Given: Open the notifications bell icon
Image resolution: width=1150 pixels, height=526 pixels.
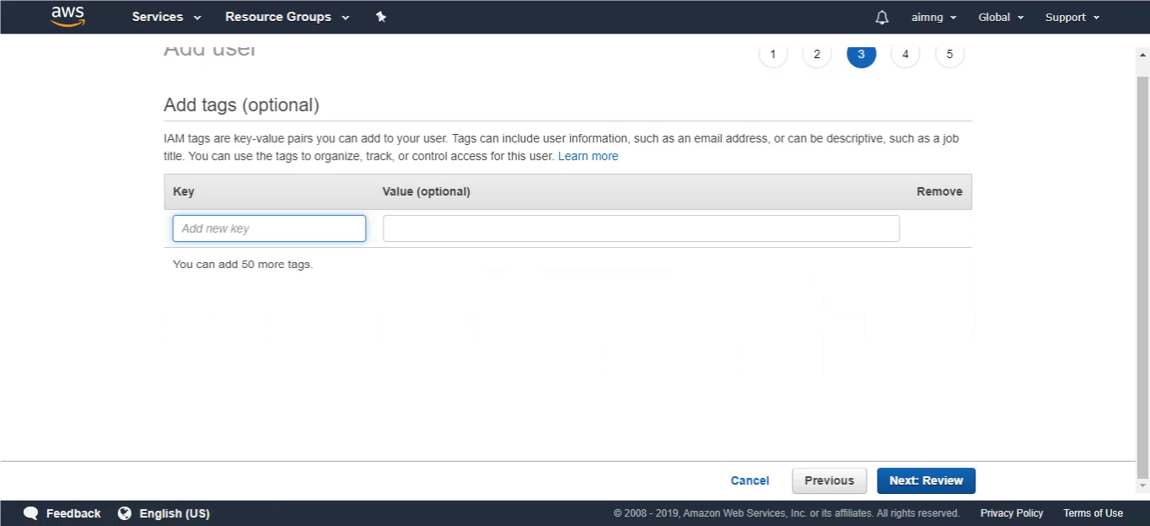Looking at the screenshot, I should 882,17.
